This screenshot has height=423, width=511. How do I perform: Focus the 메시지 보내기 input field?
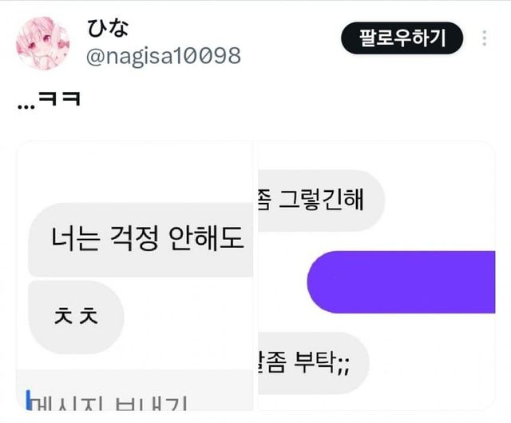pyautogui.click(x=135, y=390)
